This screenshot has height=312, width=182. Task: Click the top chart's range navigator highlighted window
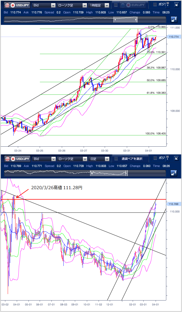coord(125,20)
